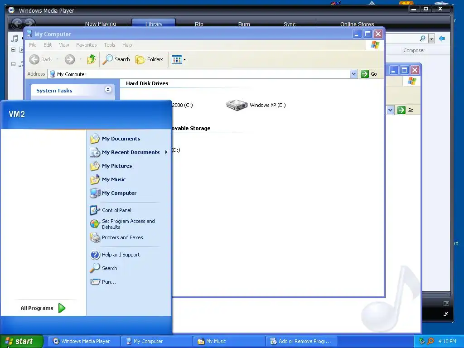The height and width of the screenshot is (348, 464).
Task: Click the VM2 user name header
Action: click(17, 114)
